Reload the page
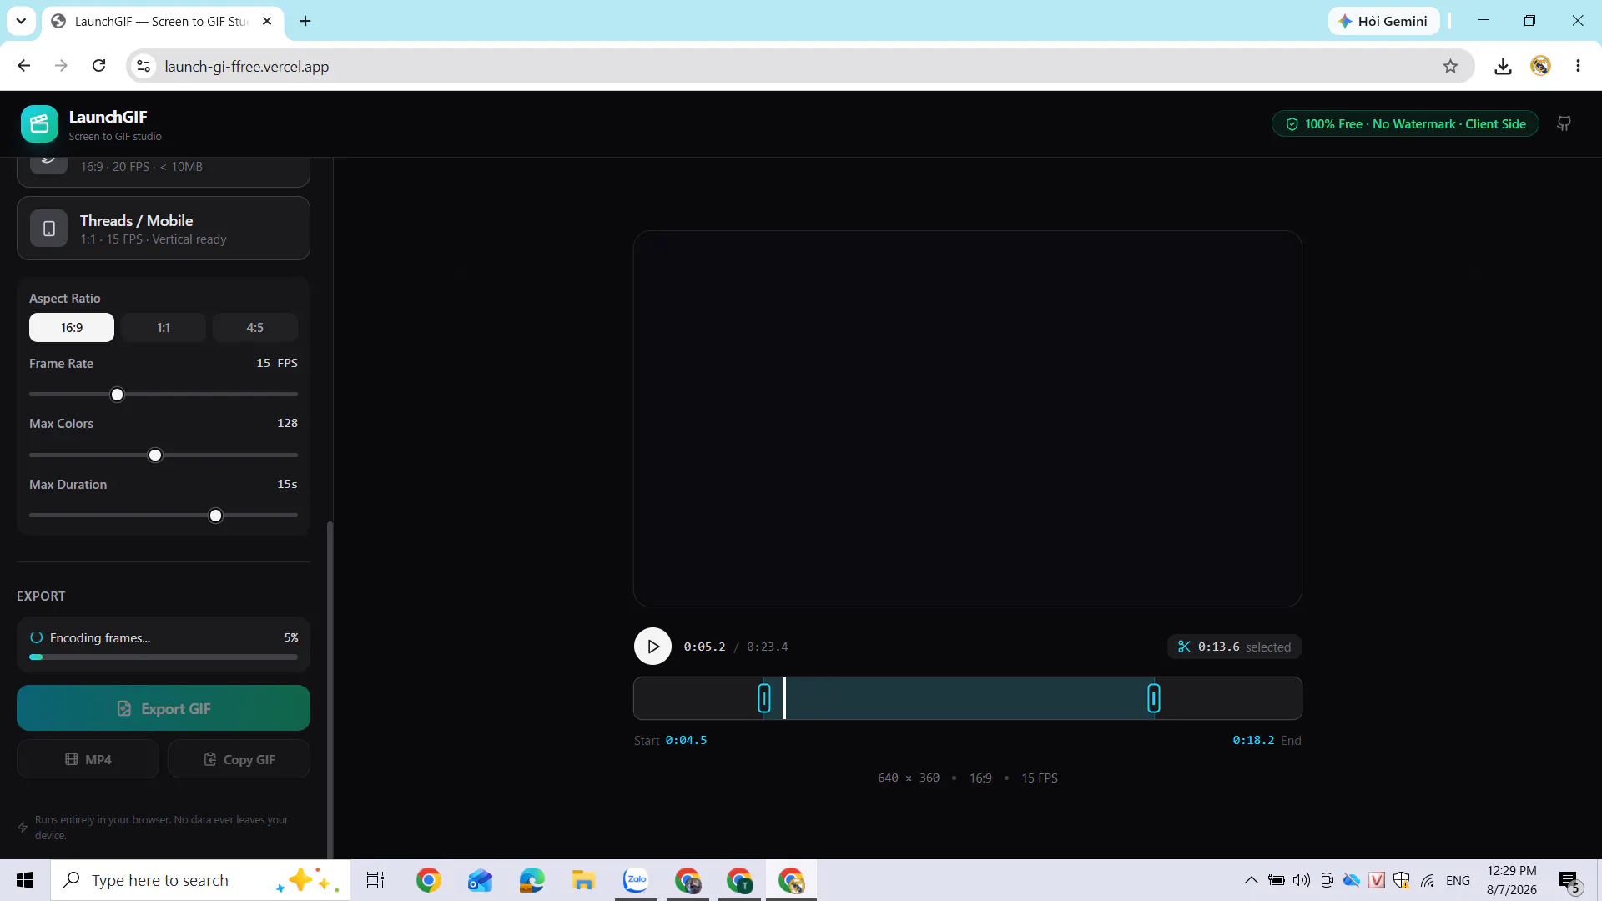The image size is (1602, 901). tap(98, 66)
